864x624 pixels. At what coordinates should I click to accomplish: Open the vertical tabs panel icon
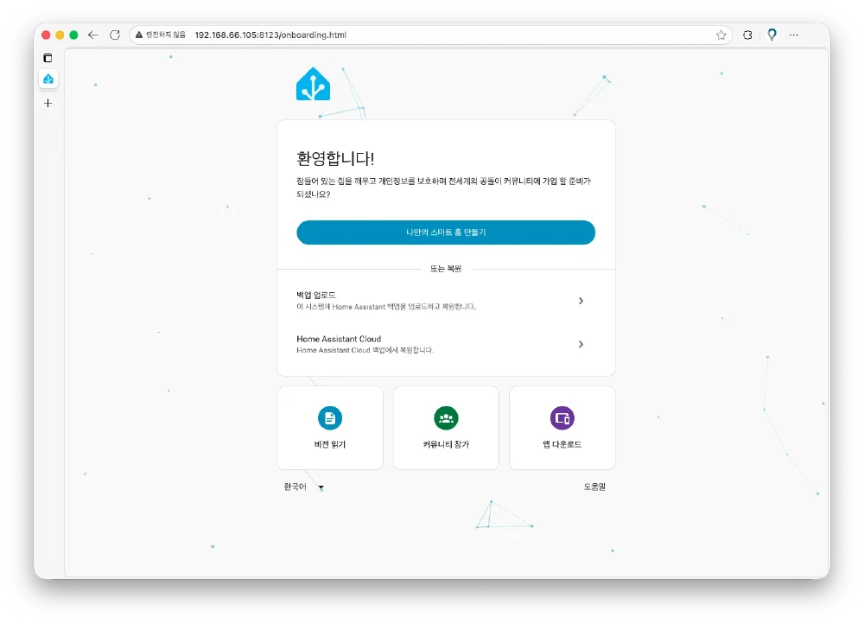(x=48, y=58)
